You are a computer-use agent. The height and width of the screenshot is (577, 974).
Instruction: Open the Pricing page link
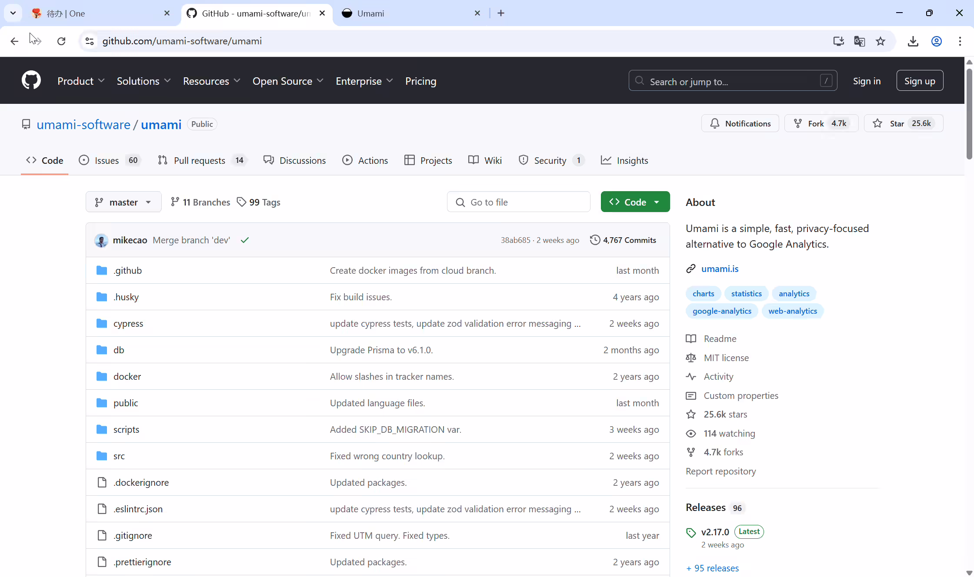click(x=420, y=81)
